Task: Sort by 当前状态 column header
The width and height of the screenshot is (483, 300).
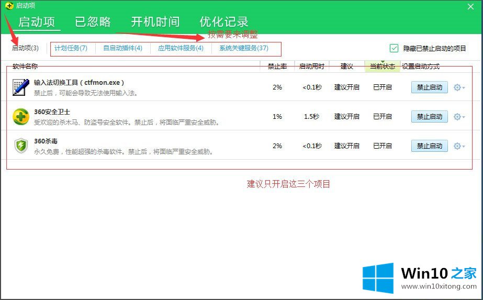Action: pos(383,66)
